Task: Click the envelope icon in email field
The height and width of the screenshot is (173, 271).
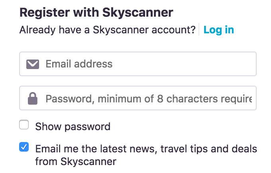Action: [32, 64]
